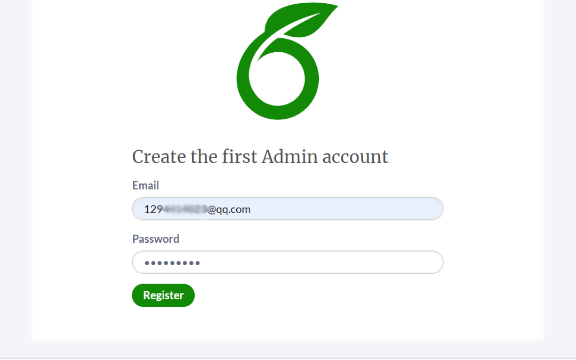Click the blank area right of the Register button
The image size is (576, 360).
[x=320, y=296]
